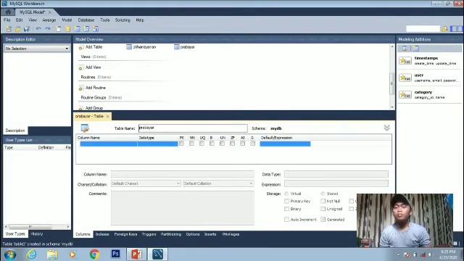Create a new model from the toolbar
Screen dimensions: 464x261
tap(9, 29)
